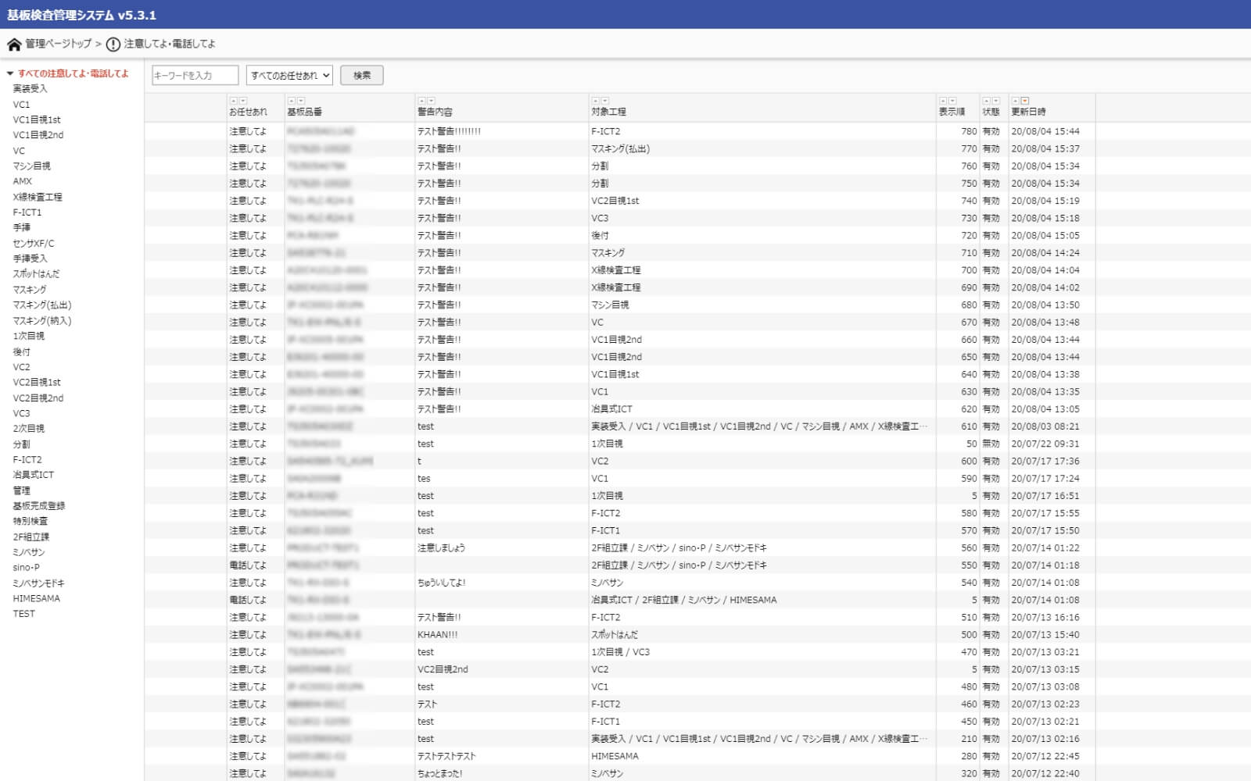Viewport: 1251px width, 781px height.
Task: Sort 状態 column ascending
Action: (986, 101)
